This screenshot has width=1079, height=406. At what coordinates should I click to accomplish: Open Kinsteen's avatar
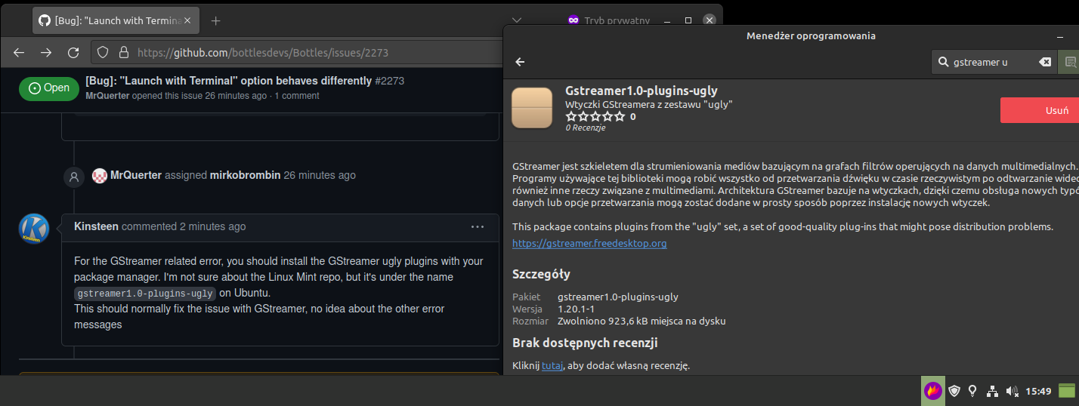point(34,229)
